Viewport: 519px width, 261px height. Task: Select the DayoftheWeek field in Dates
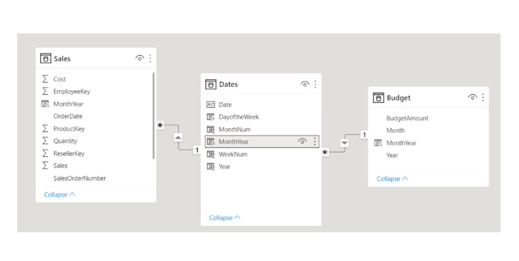[x=239, y=117]
